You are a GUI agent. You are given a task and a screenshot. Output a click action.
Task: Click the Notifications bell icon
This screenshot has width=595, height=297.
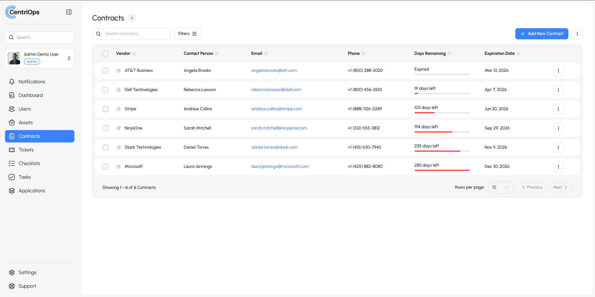click(12, 82)
